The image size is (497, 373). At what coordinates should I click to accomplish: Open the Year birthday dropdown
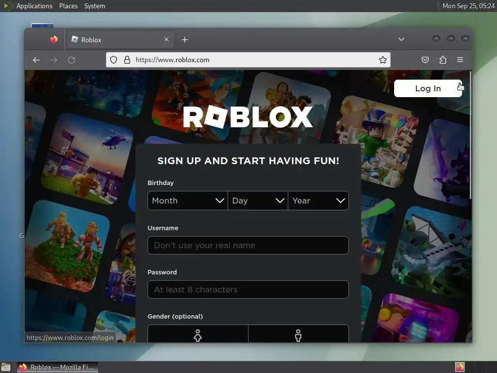(318, 201)
